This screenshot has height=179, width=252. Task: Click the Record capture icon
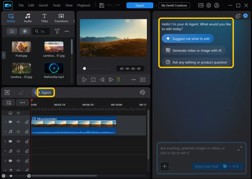click(25, 31)
